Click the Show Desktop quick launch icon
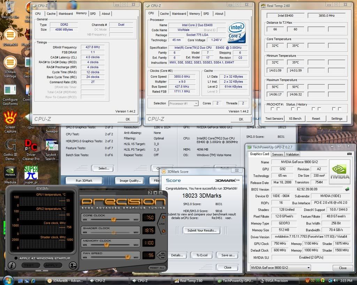 [x=21, y=281]
